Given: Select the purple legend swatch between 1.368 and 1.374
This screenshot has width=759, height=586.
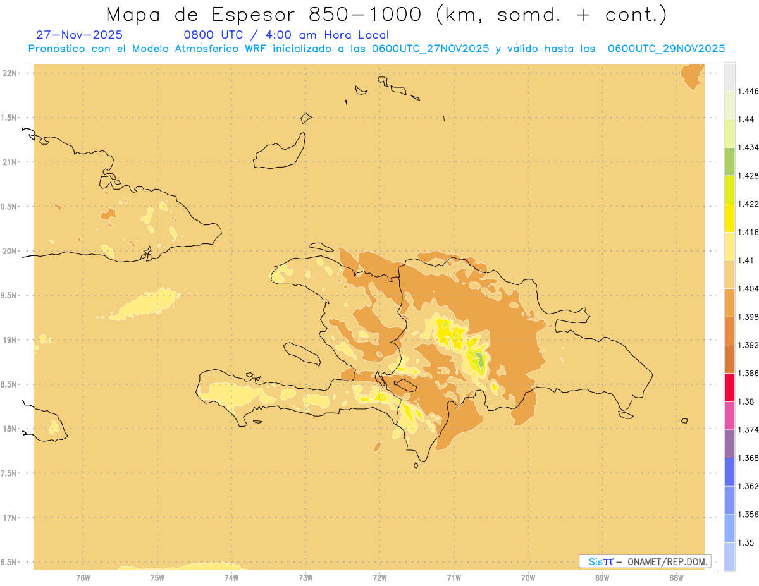Looking at the screenshot, I should point(729,444).
